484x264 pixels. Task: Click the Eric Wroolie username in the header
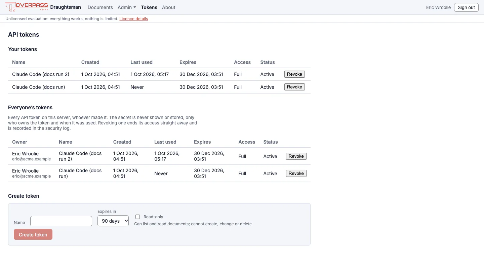[x=438, y=7]
